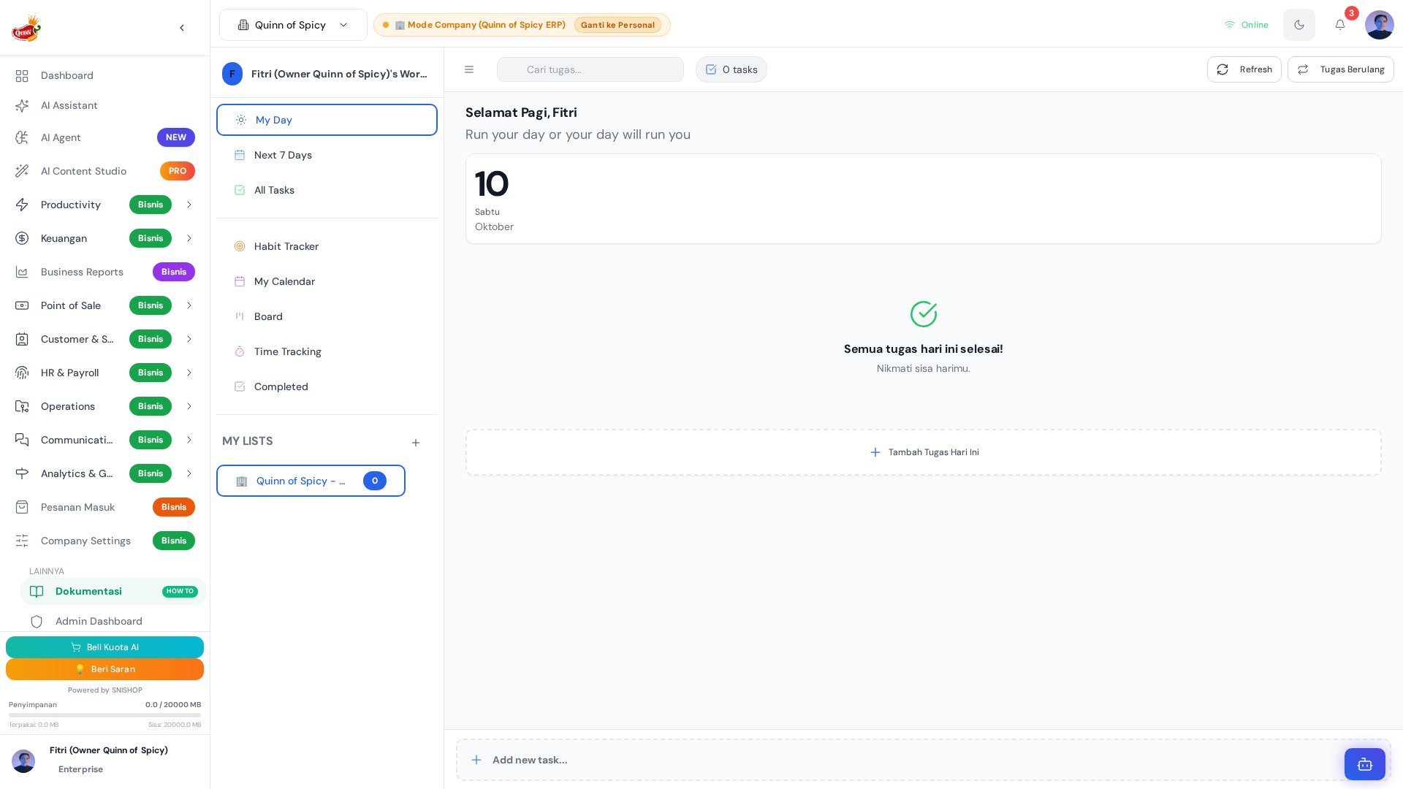Image resolution: width=1403 pixels, height=789 pixels.
Task: Expand the Operations menu chevron
Action: 189,406
